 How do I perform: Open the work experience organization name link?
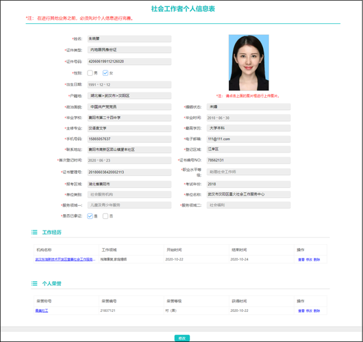[65, 259]
